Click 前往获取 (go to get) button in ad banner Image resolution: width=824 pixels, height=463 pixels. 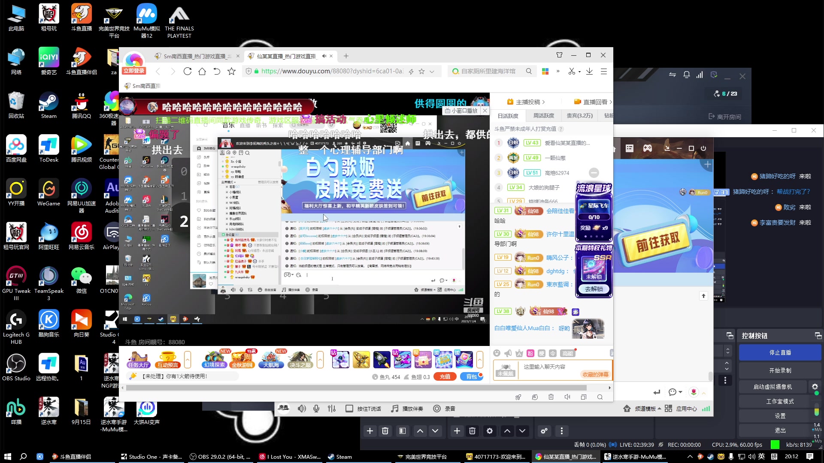432,195
